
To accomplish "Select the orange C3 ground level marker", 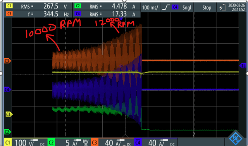I will coord(8,61).
